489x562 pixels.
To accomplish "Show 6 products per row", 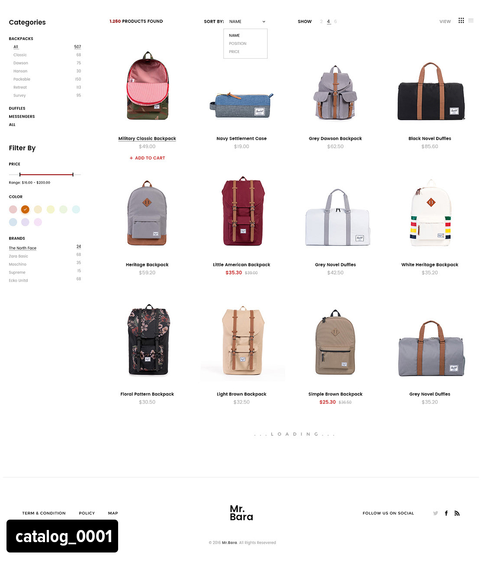I will (x=335, y=22).
